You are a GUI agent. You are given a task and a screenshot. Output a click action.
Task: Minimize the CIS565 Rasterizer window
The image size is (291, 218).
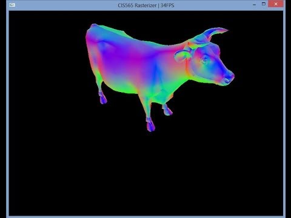tap(254, 4)
